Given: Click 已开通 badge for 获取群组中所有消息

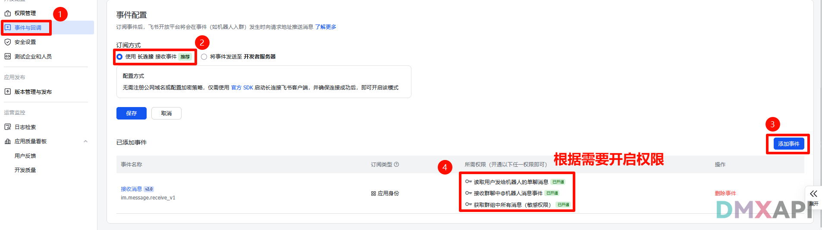Looking at the screenshot, I should click(563, 205).
